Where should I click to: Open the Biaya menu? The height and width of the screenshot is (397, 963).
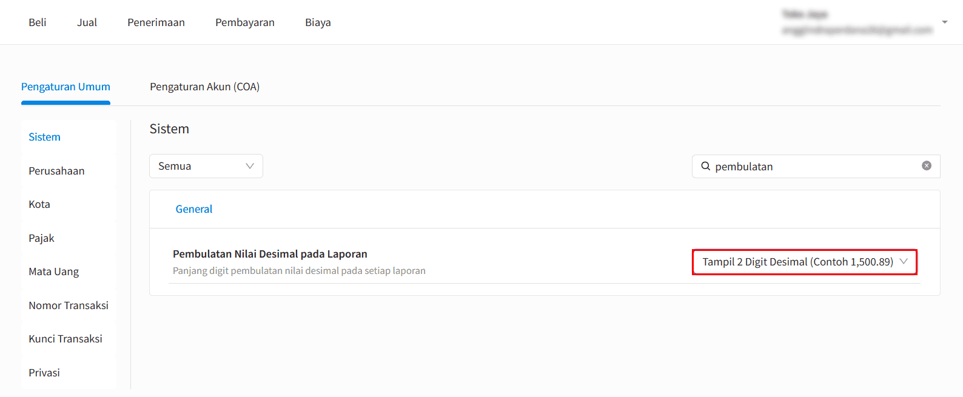(318, 22)
